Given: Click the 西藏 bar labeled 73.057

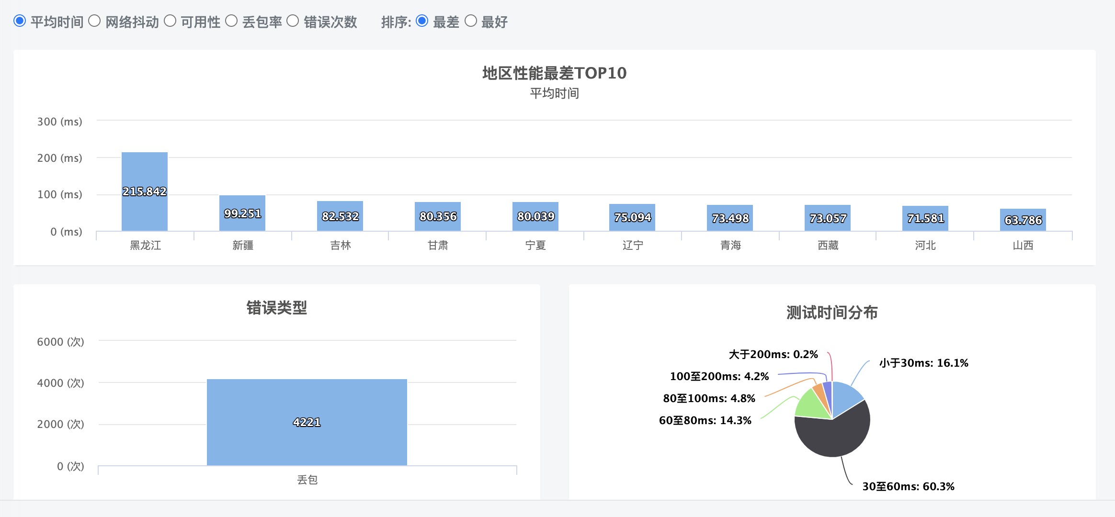Looking at the screenshot, I should click(828, 218).
